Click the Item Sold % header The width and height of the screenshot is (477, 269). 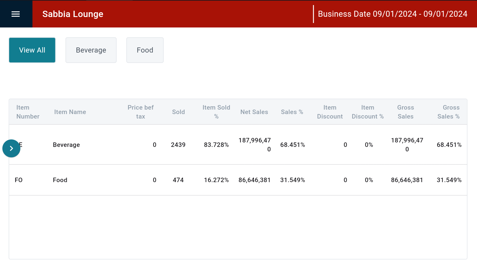point(216,112)
